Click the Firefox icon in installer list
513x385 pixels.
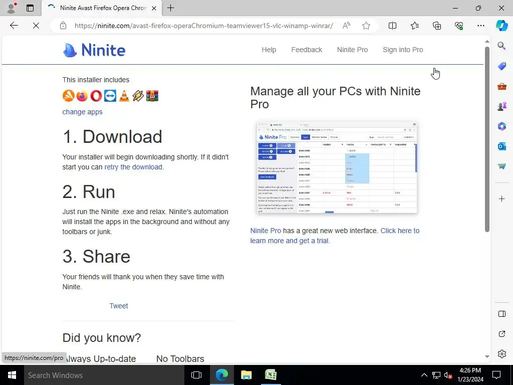82,96
